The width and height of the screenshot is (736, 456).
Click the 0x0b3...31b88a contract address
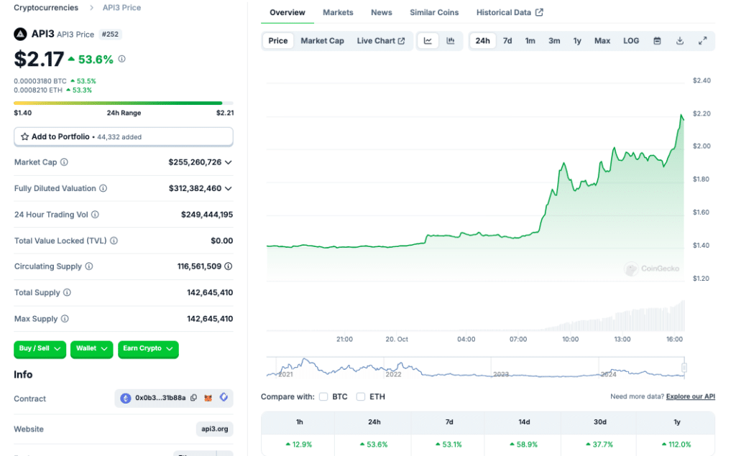coord(160,398)
